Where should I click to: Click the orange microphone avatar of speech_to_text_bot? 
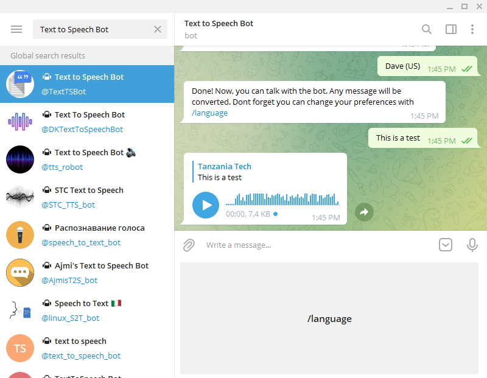tap(20, 235)
